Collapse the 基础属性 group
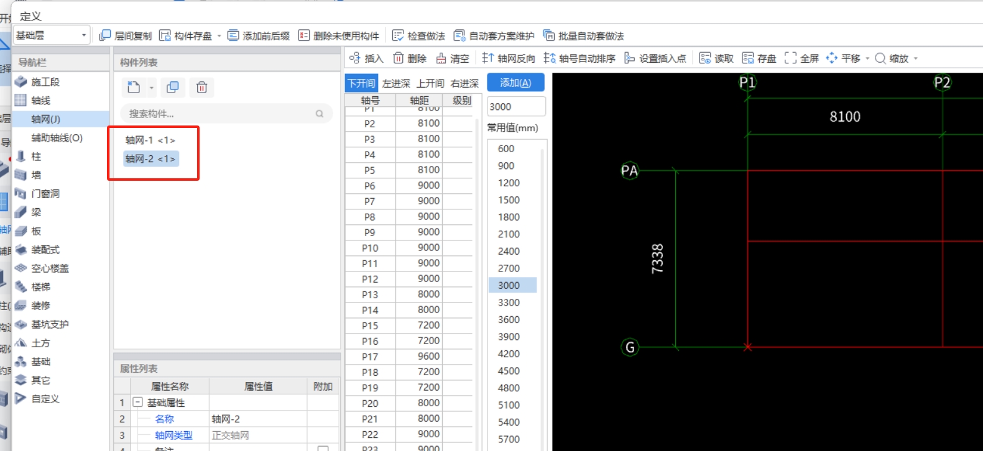 (x=138, y=403)
